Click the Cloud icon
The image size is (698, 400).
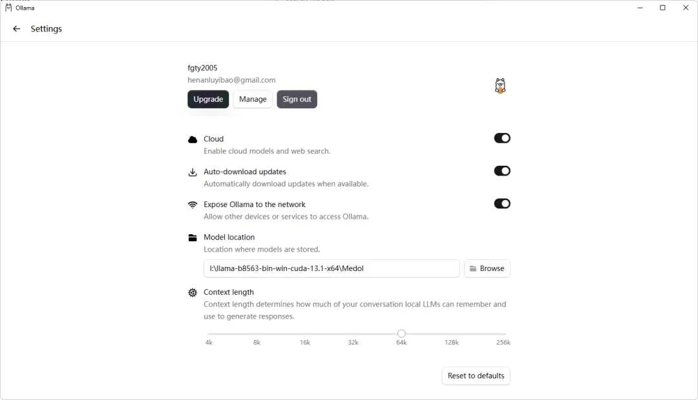coord(193,139)
